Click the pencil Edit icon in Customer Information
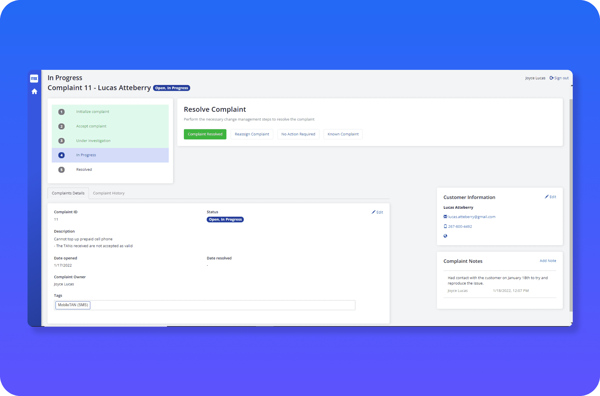Image resolution: width=600 pixels, height=396 pixels. 547,197
